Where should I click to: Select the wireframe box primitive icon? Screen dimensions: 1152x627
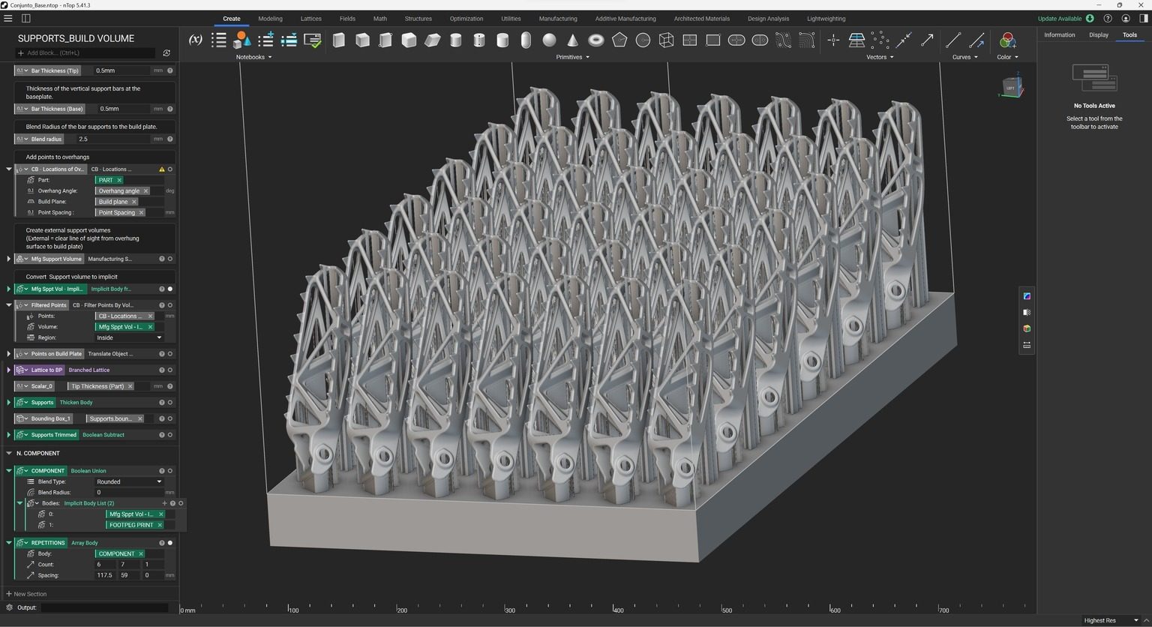[x=666, y=40]
